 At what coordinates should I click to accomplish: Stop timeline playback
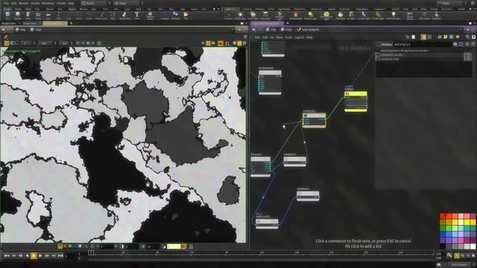(34, 256)
